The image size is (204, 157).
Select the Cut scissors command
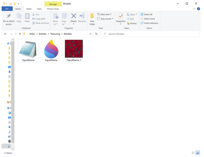(x=35, y=14)
